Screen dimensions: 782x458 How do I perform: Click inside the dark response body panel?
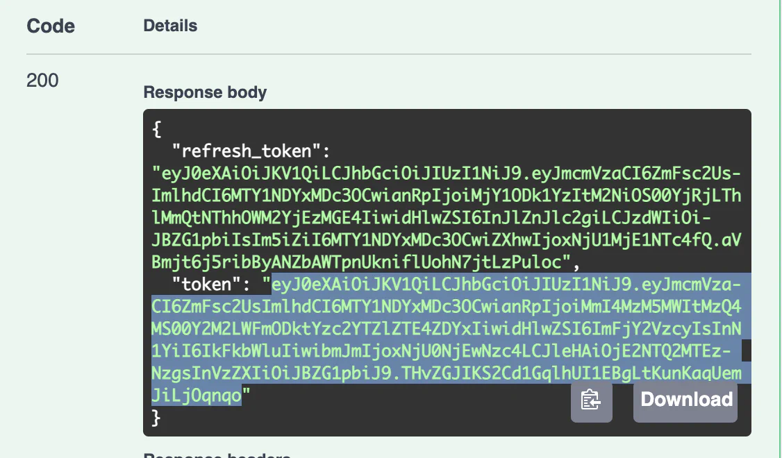click(x=444, y=208)
